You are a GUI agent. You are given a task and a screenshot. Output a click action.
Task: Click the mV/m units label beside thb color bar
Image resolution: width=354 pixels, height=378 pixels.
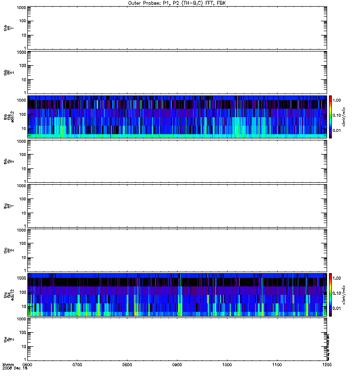pos(344,117)
